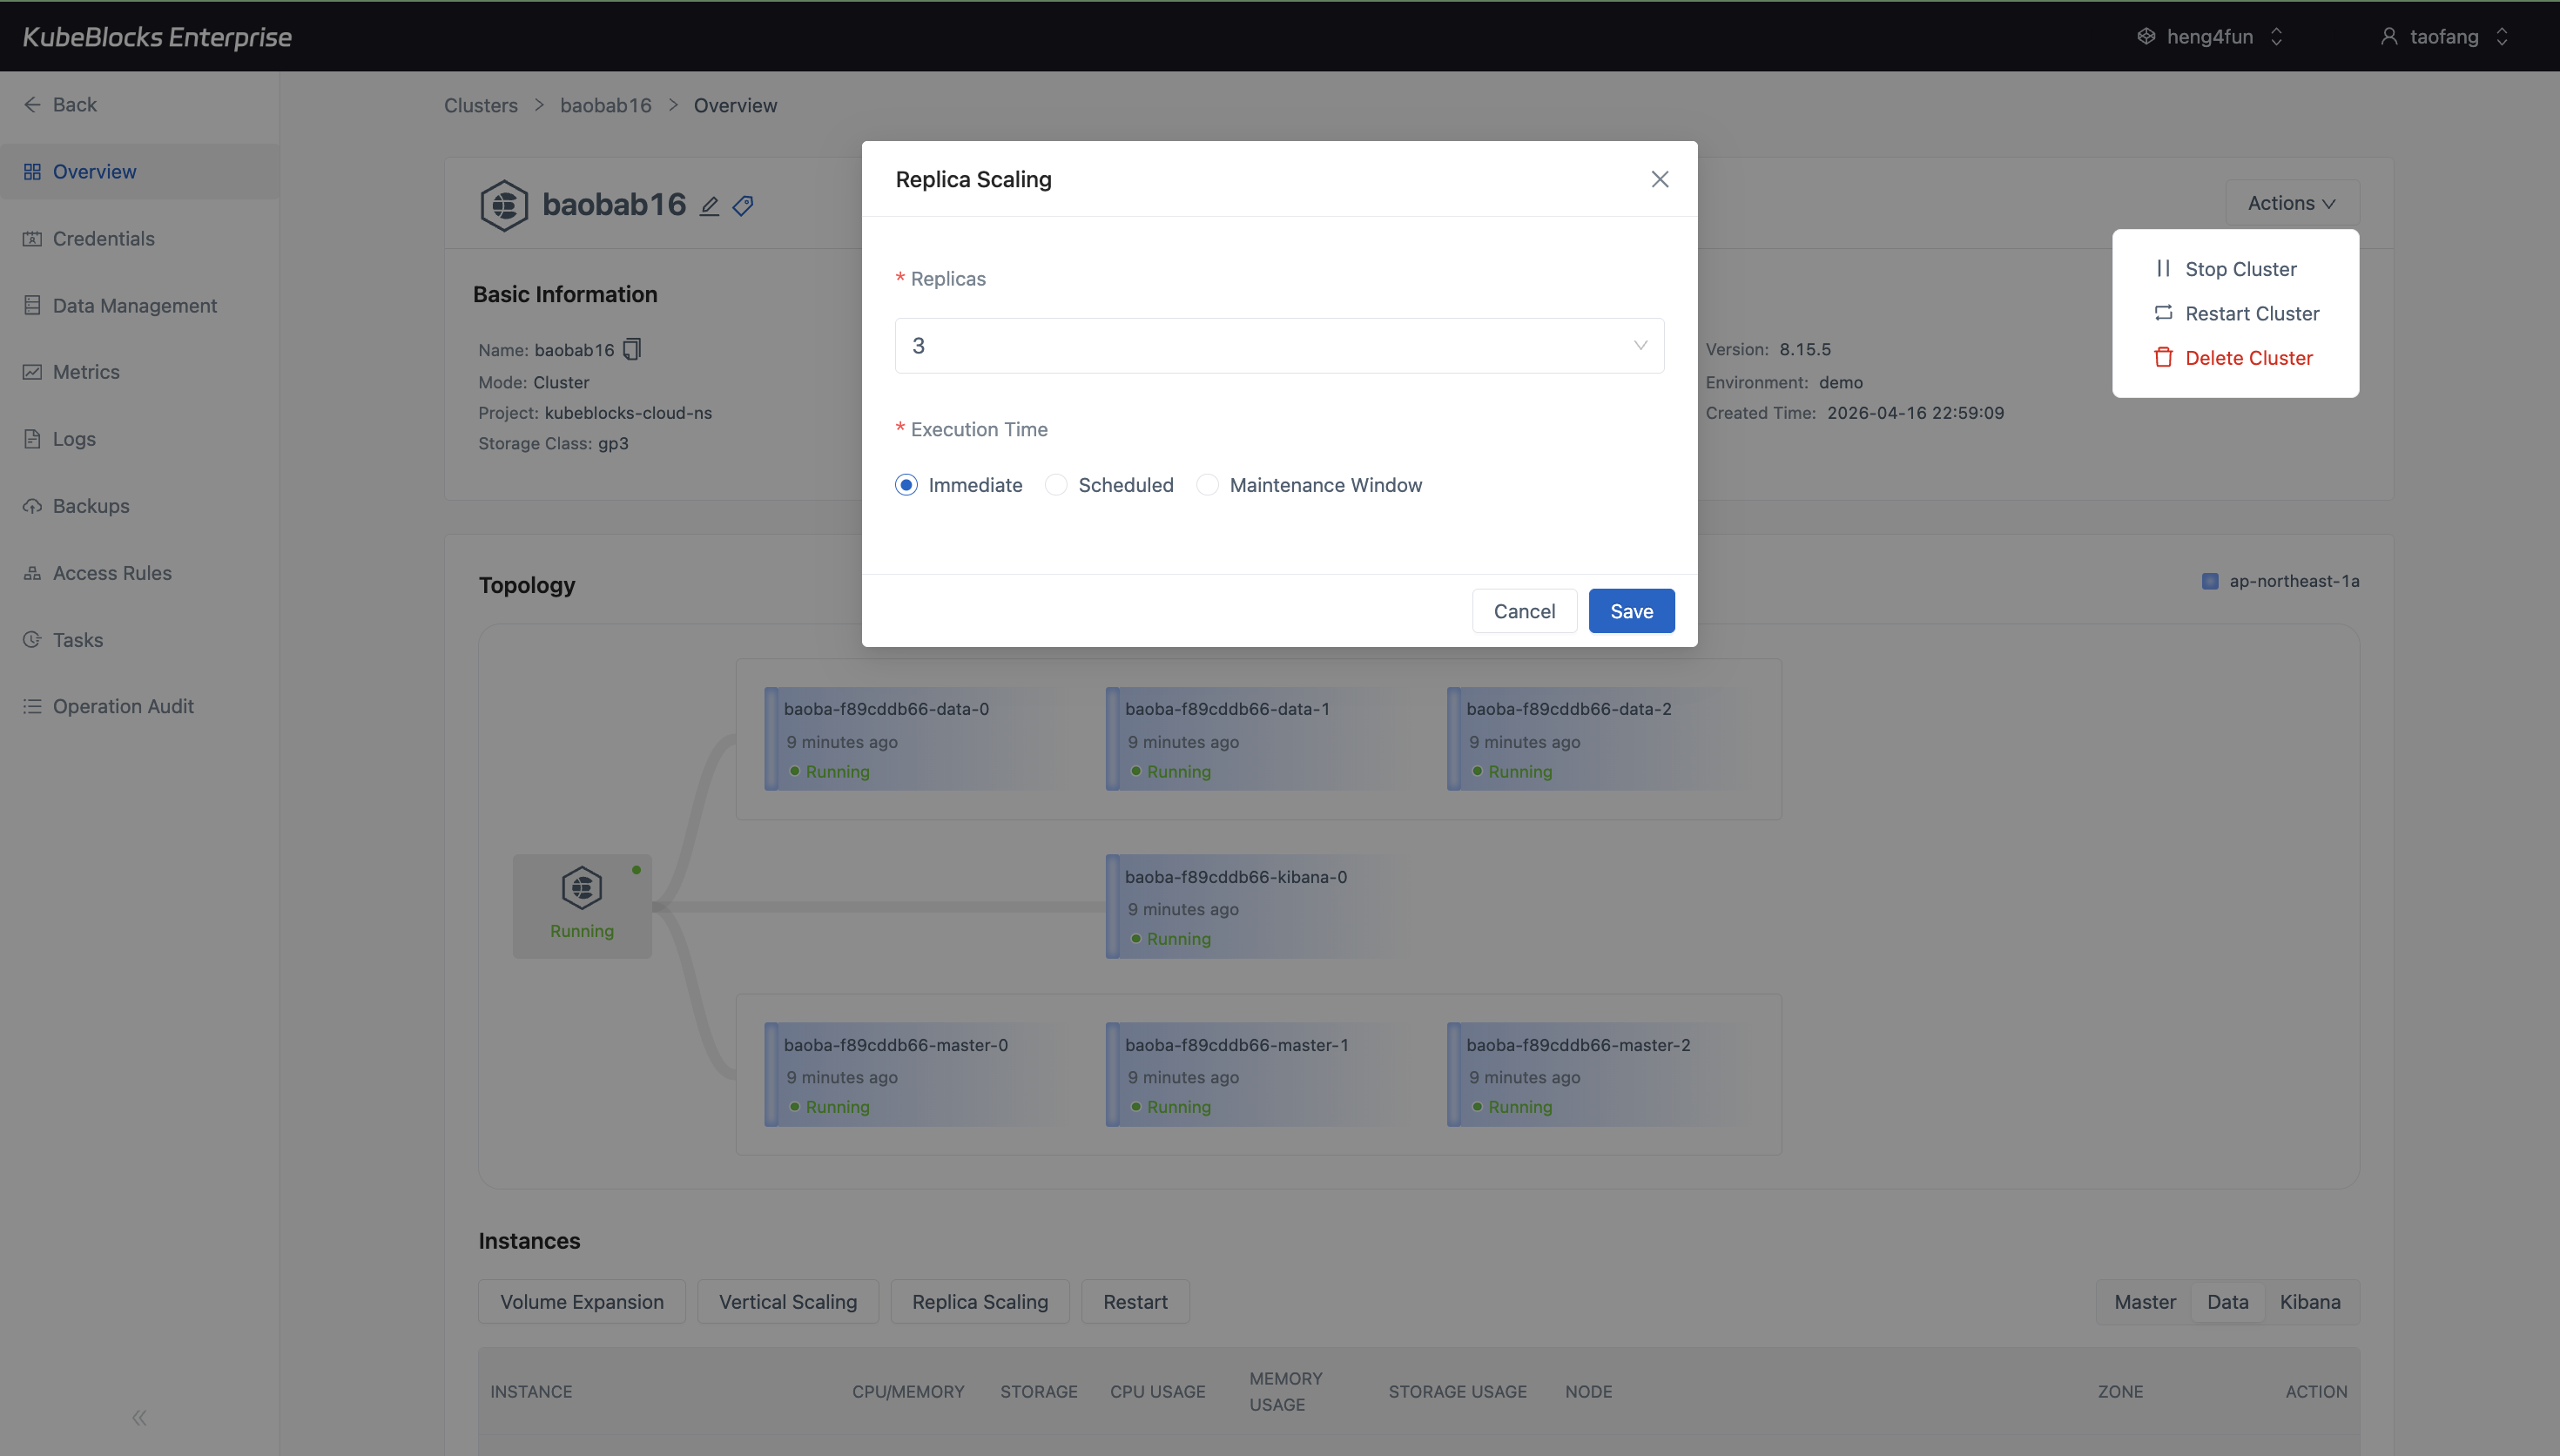Click the Elasticsearch cluster logo icon

(x=504, y=205)
